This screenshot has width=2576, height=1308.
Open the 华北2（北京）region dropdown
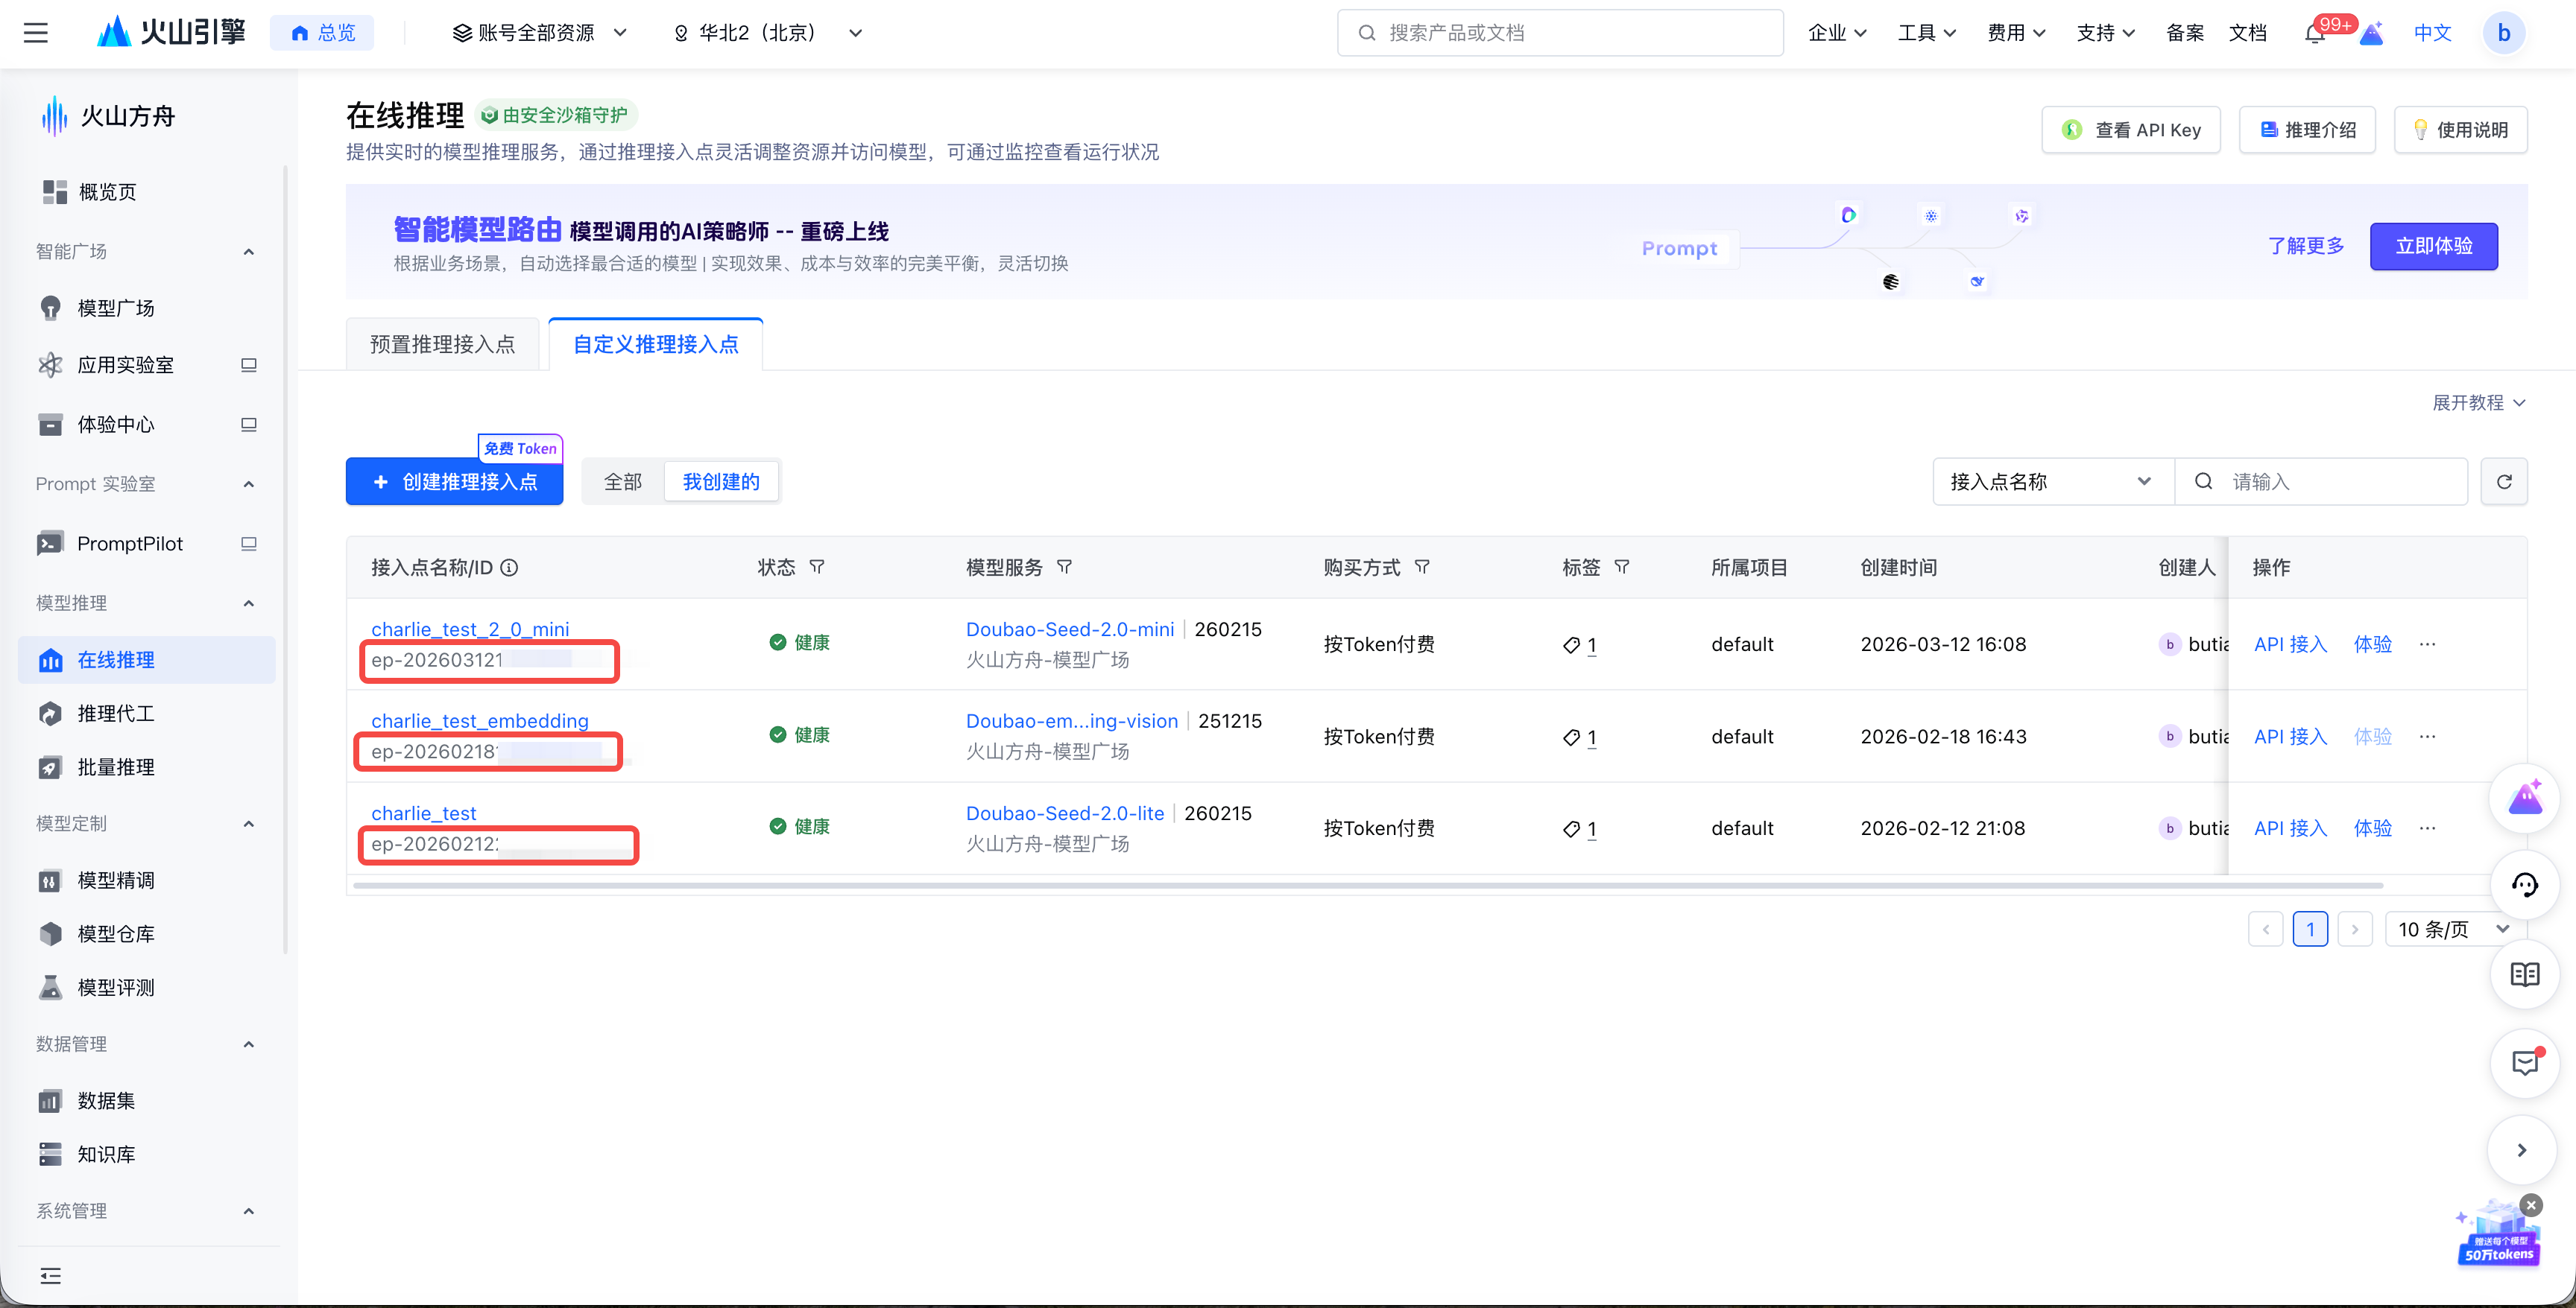pos(768,33)
